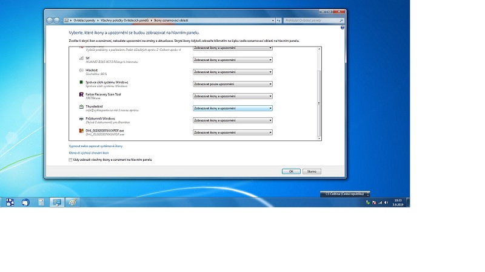Click the Forward navigation arrow button
The image size is (485, 272).
[x=56, y=21]
